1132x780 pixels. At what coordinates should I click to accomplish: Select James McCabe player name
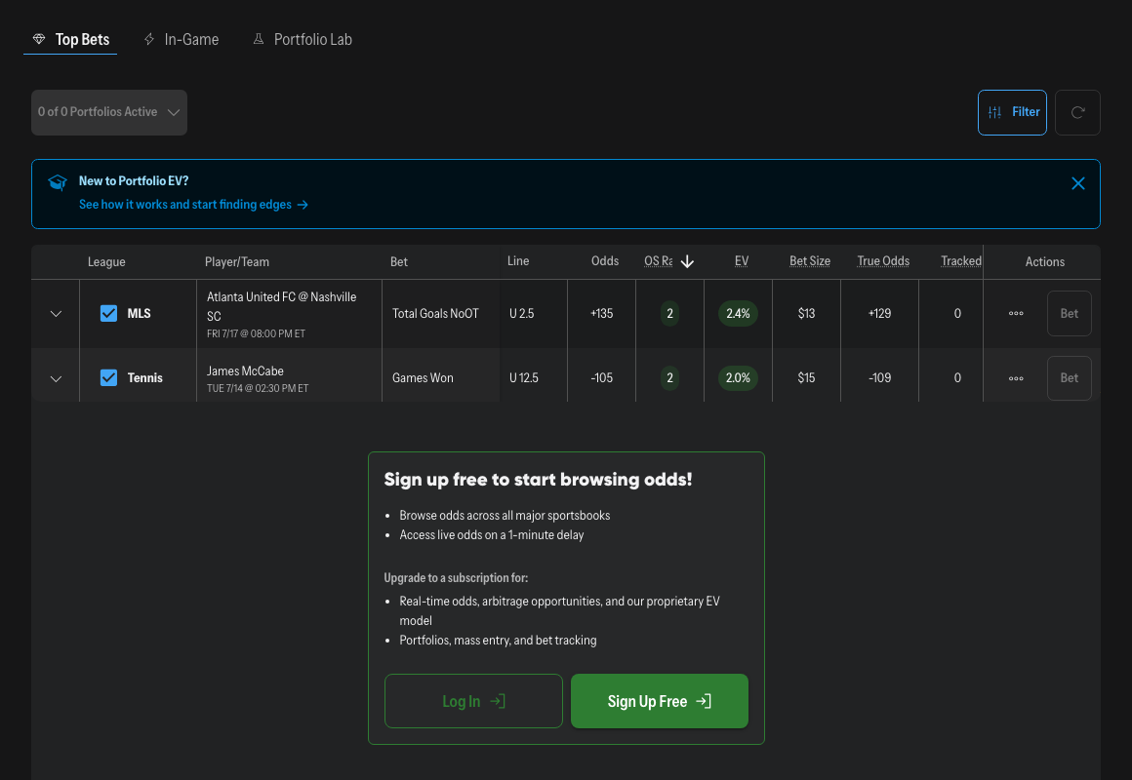(246, 370)
